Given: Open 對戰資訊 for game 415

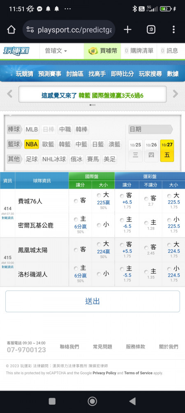Looking at the screenshot, I should 7,267.
